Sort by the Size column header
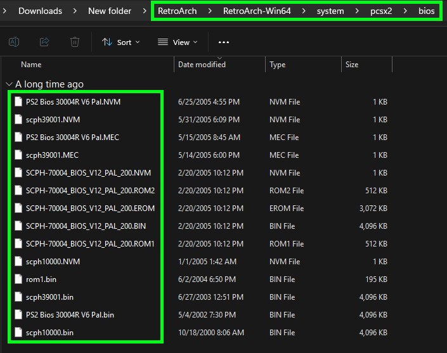Image resolution: width=447 pixels, height=353 pixels. point(352,65)
